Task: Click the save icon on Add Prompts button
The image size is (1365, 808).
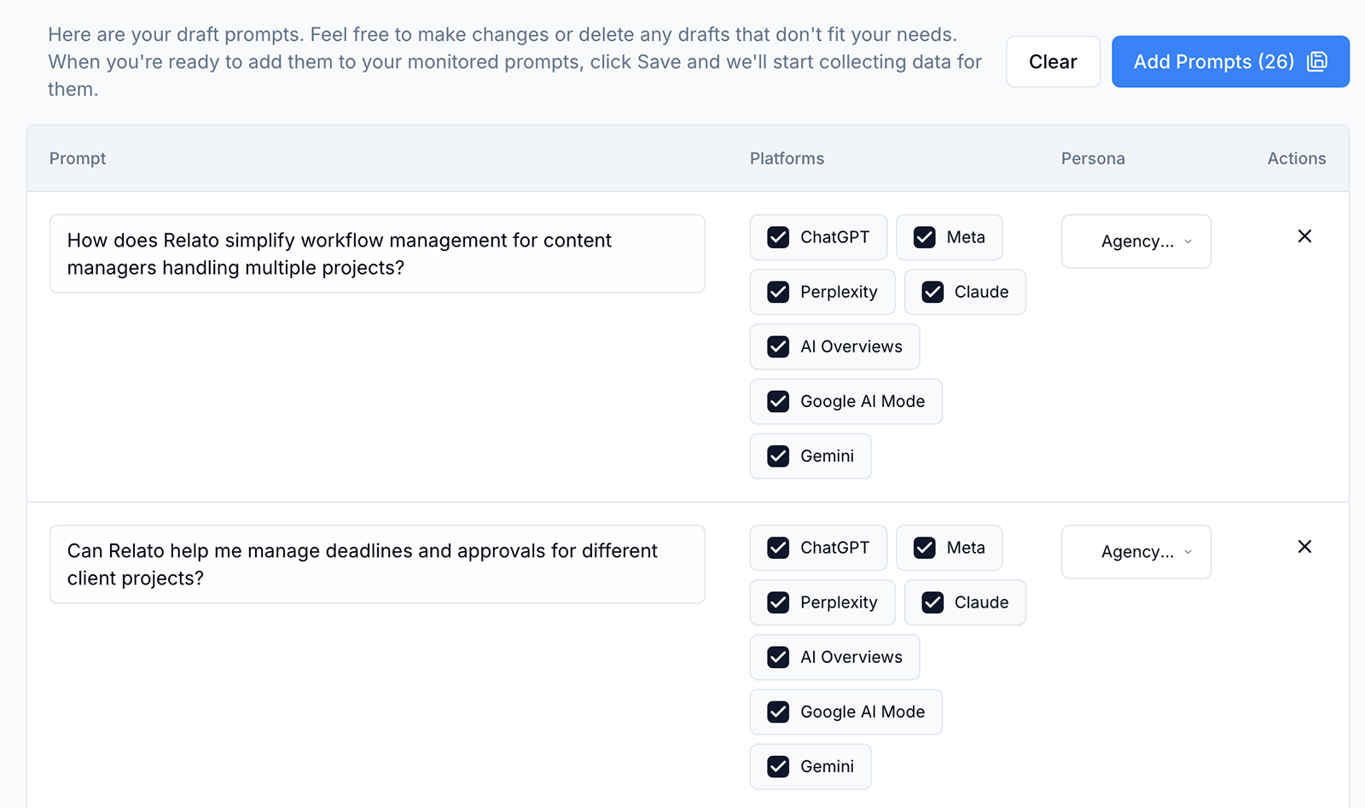Action: point(1317,61)
